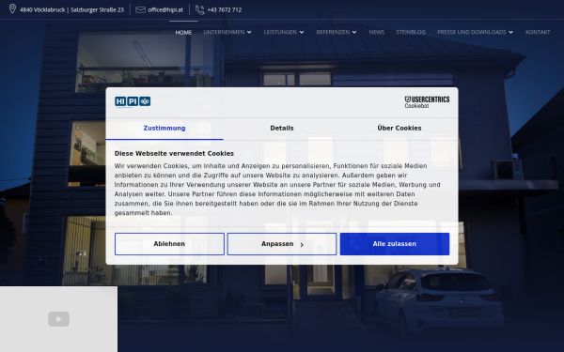Click the heading Diese Webseite verwendet Cookies
Viewport: 564px width, 352px height.
(174, 154)
